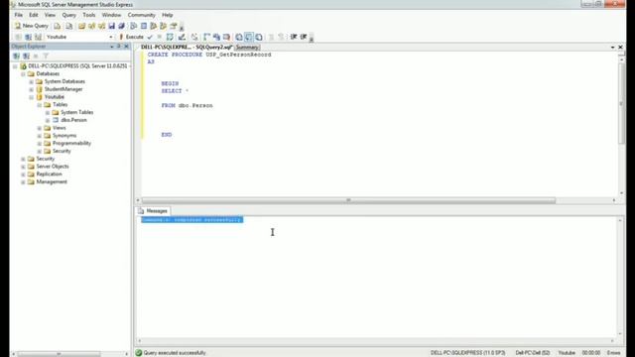Open the Tools menu
The image size is (635, 357).
[89, 15]
